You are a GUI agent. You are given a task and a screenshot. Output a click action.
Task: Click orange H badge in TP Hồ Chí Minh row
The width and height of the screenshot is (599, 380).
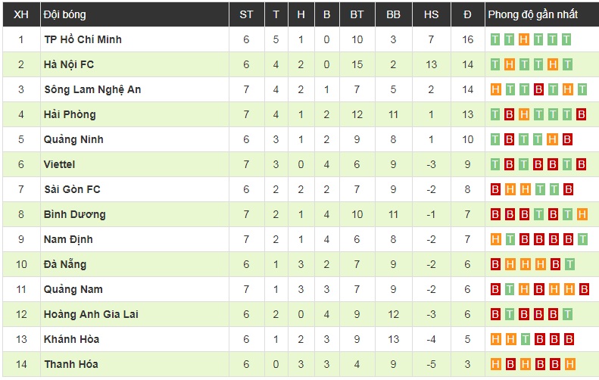pos(524,39)
